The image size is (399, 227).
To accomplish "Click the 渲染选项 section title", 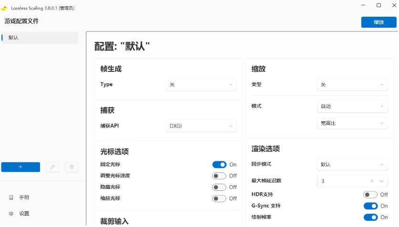I will tap(266, 149).
